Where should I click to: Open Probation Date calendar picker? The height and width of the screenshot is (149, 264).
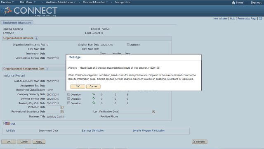click(62, 107)
